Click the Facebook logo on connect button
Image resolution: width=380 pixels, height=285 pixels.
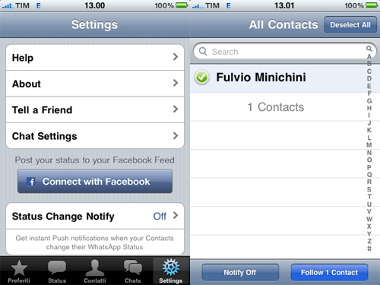click(31, 182)
